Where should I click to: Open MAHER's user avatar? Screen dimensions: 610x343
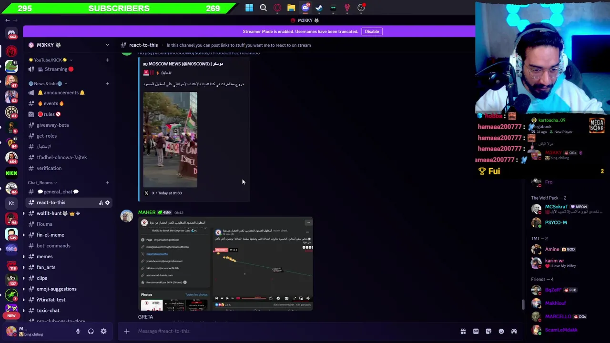click(x=127, y=216)
